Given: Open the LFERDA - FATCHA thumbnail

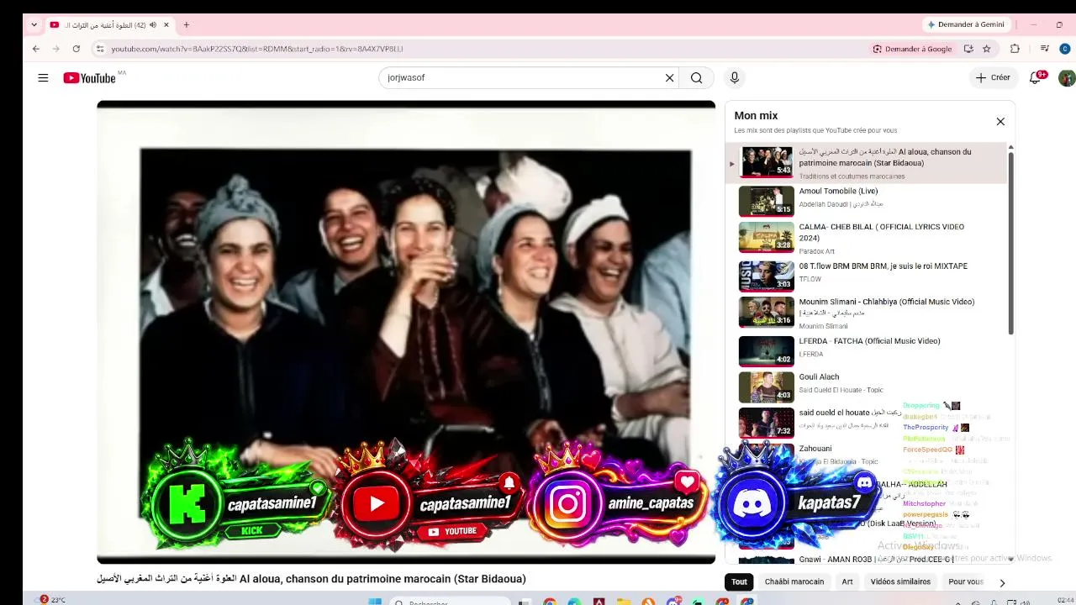Looking at the screenshot, I should click(766, 351).
